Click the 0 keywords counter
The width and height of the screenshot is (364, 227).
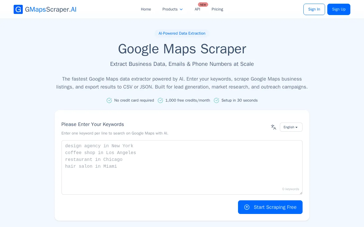tap(291, 189)
